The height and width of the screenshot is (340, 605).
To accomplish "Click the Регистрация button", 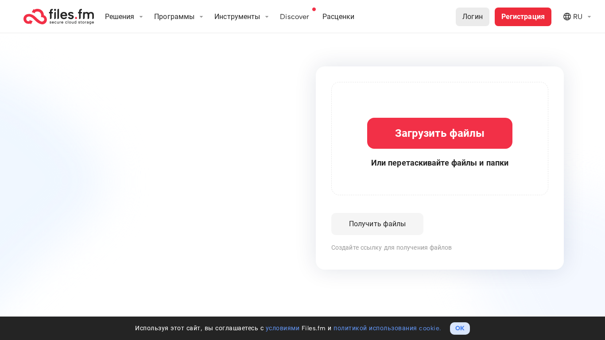I will 523,17.
